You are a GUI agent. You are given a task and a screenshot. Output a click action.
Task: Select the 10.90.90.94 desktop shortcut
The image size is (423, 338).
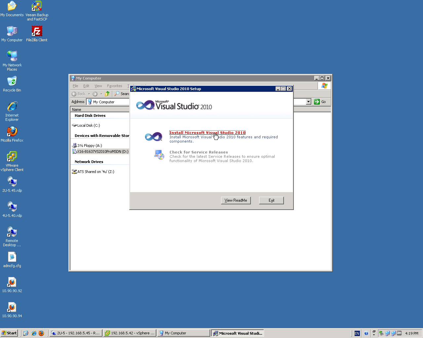[x=12, y=310]
